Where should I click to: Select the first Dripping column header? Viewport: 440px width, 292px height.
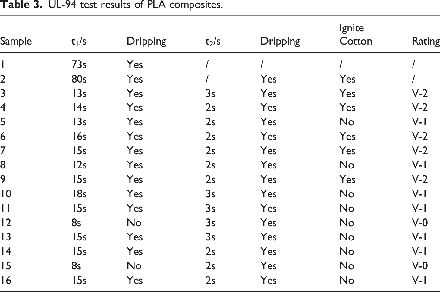point(146,41)
